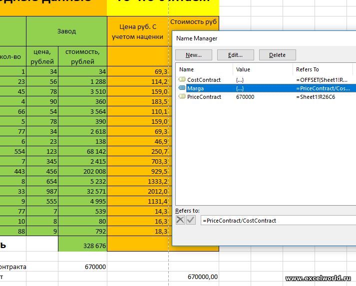The width and height of the screenshot is (356, 286).
Task: Confirm the Refers to edit with checkmark icon
Action: click(191, 220)
